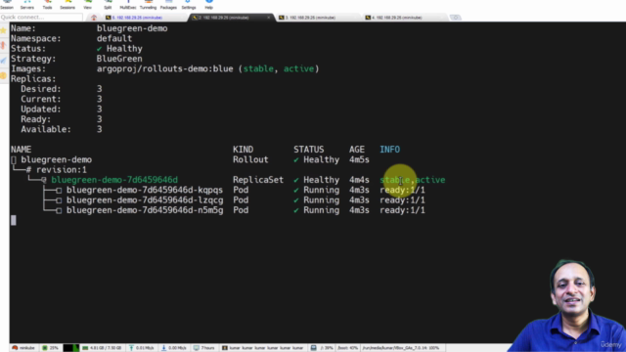Image resolution: width=626 pixels, height=352 pixels.
Task: Click the Rollout kind cell
Action: (x=250, y=159)
